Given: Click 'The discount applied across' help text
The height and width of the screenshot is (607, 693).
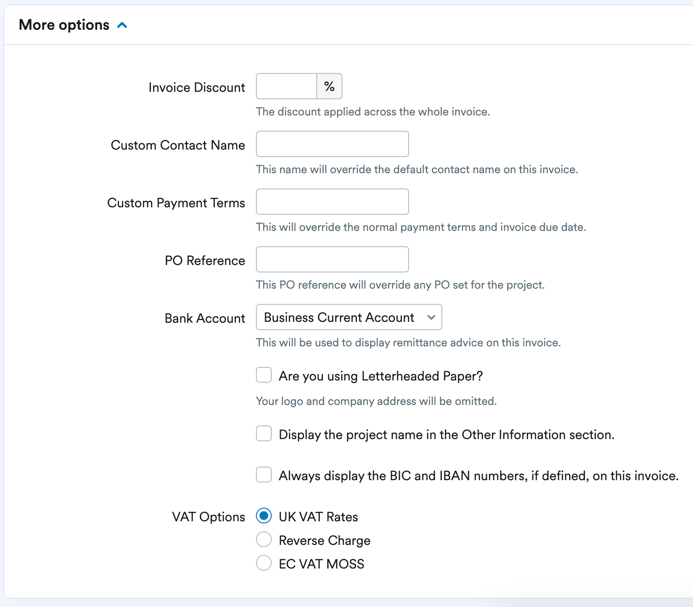Looking at the screenshot, I should [x=373, y=112].
